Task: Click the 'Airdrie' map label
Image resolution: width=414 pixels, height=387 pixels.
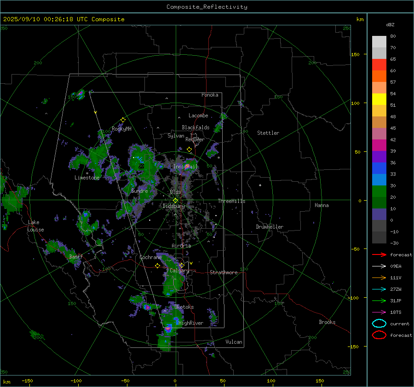Action: point(181,246)
